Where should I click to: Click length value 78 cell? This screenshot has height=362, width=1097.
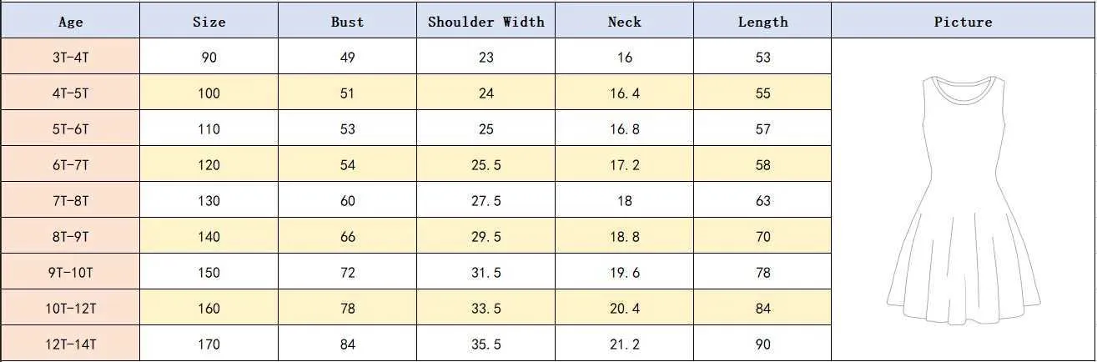762,272
